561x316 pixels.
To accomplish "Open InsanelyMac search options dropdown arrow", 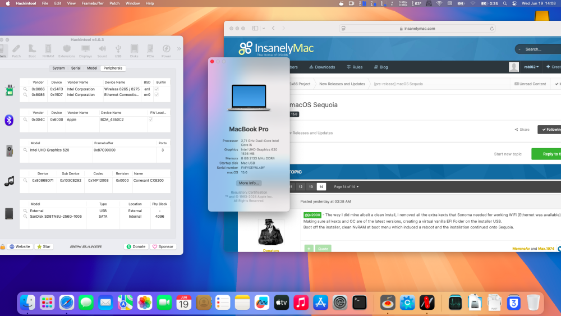I will [x=519, y=49].
